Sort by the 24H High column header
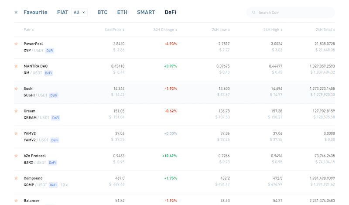 coord(273,30)
